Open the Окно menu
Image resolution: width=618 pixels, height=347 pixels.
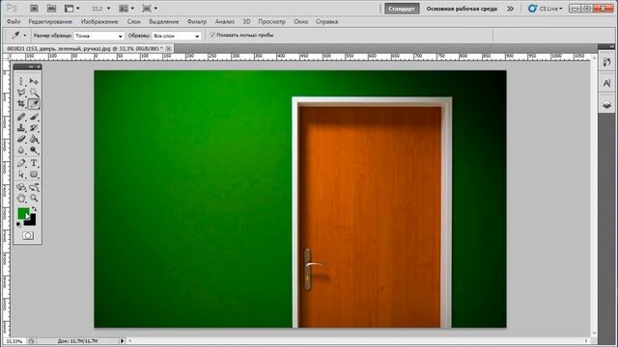[300, 21]
